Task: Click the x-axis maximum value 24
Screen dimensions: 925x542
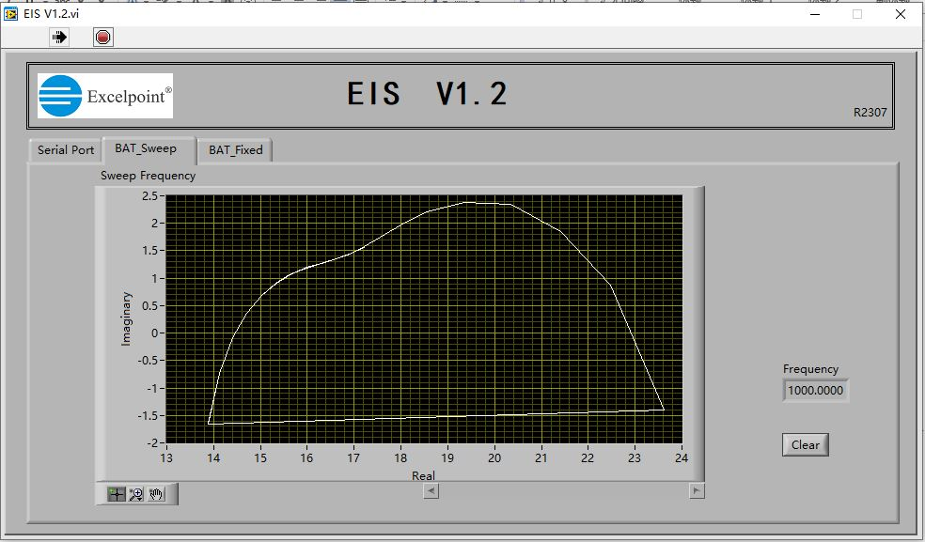Action: tap(681, 458)
